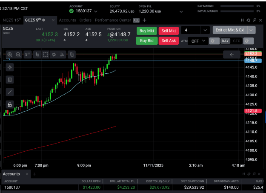Click the DOLLAR OPEN column header

click(91, 181)
